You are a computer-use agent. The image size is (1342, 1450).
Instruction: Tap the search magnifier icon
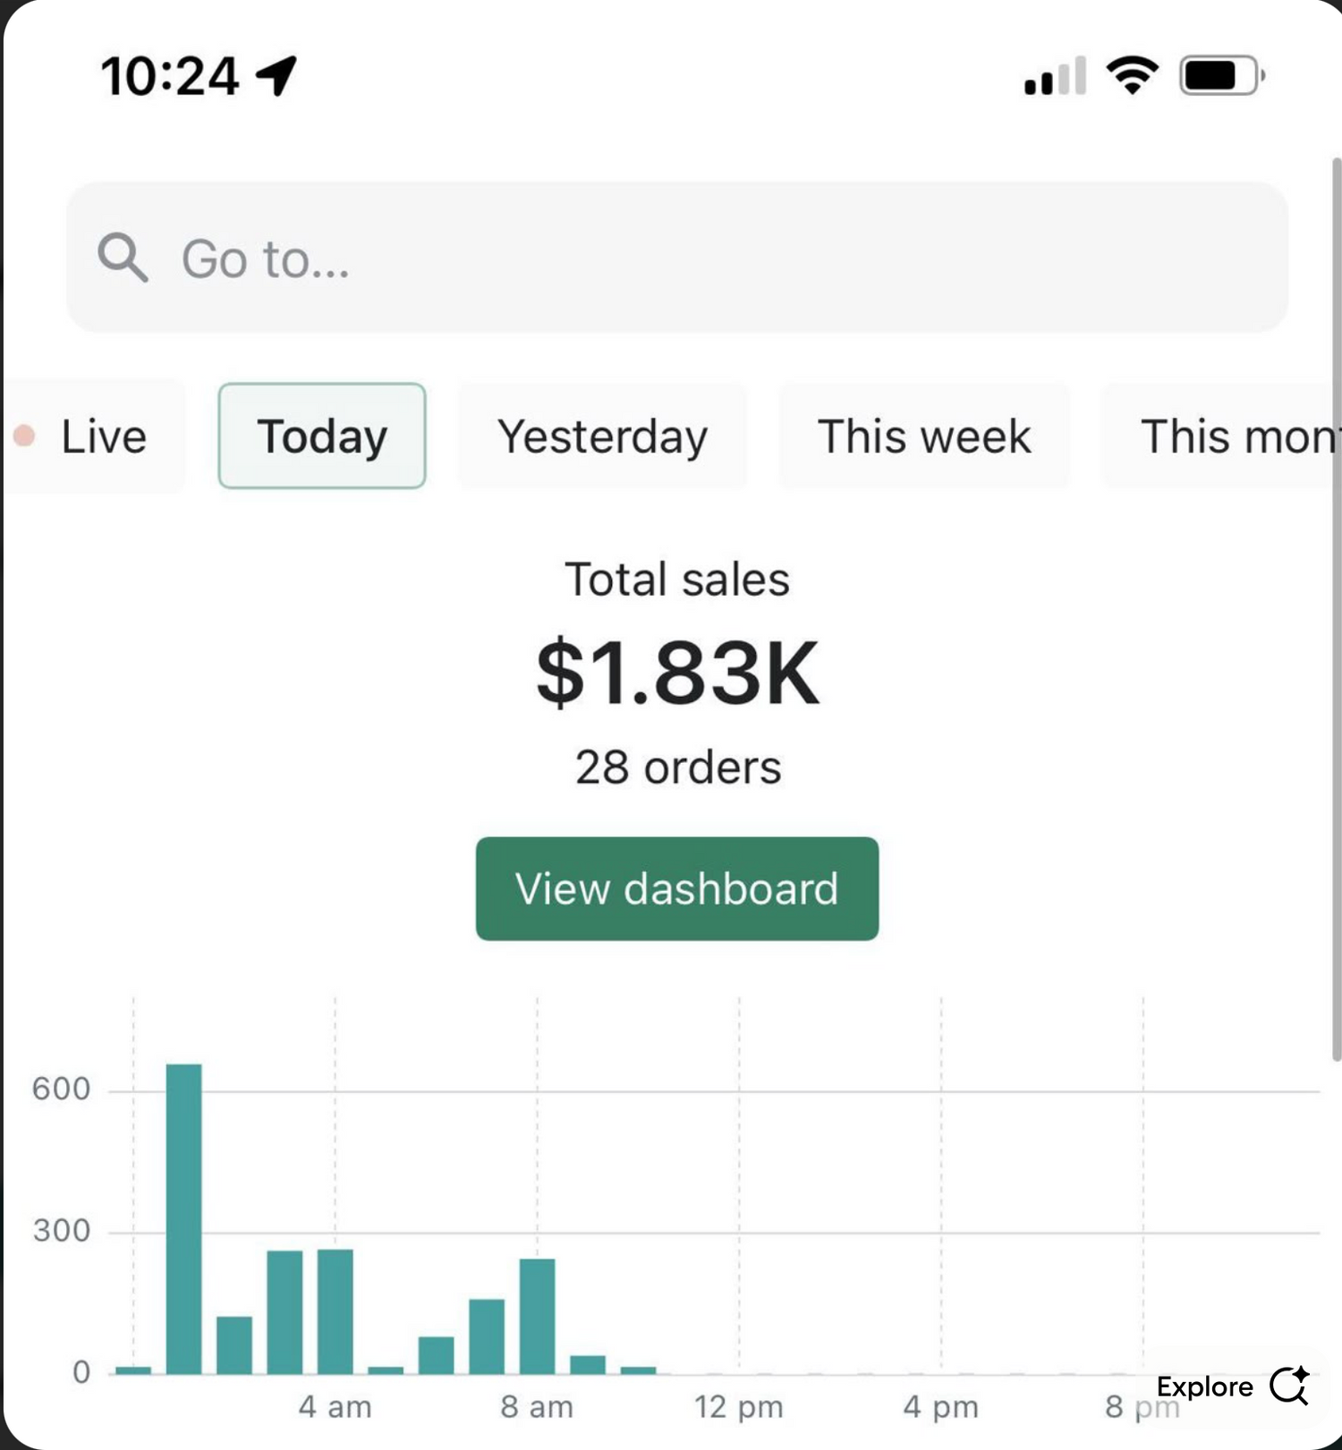click(x=123, y=258)
